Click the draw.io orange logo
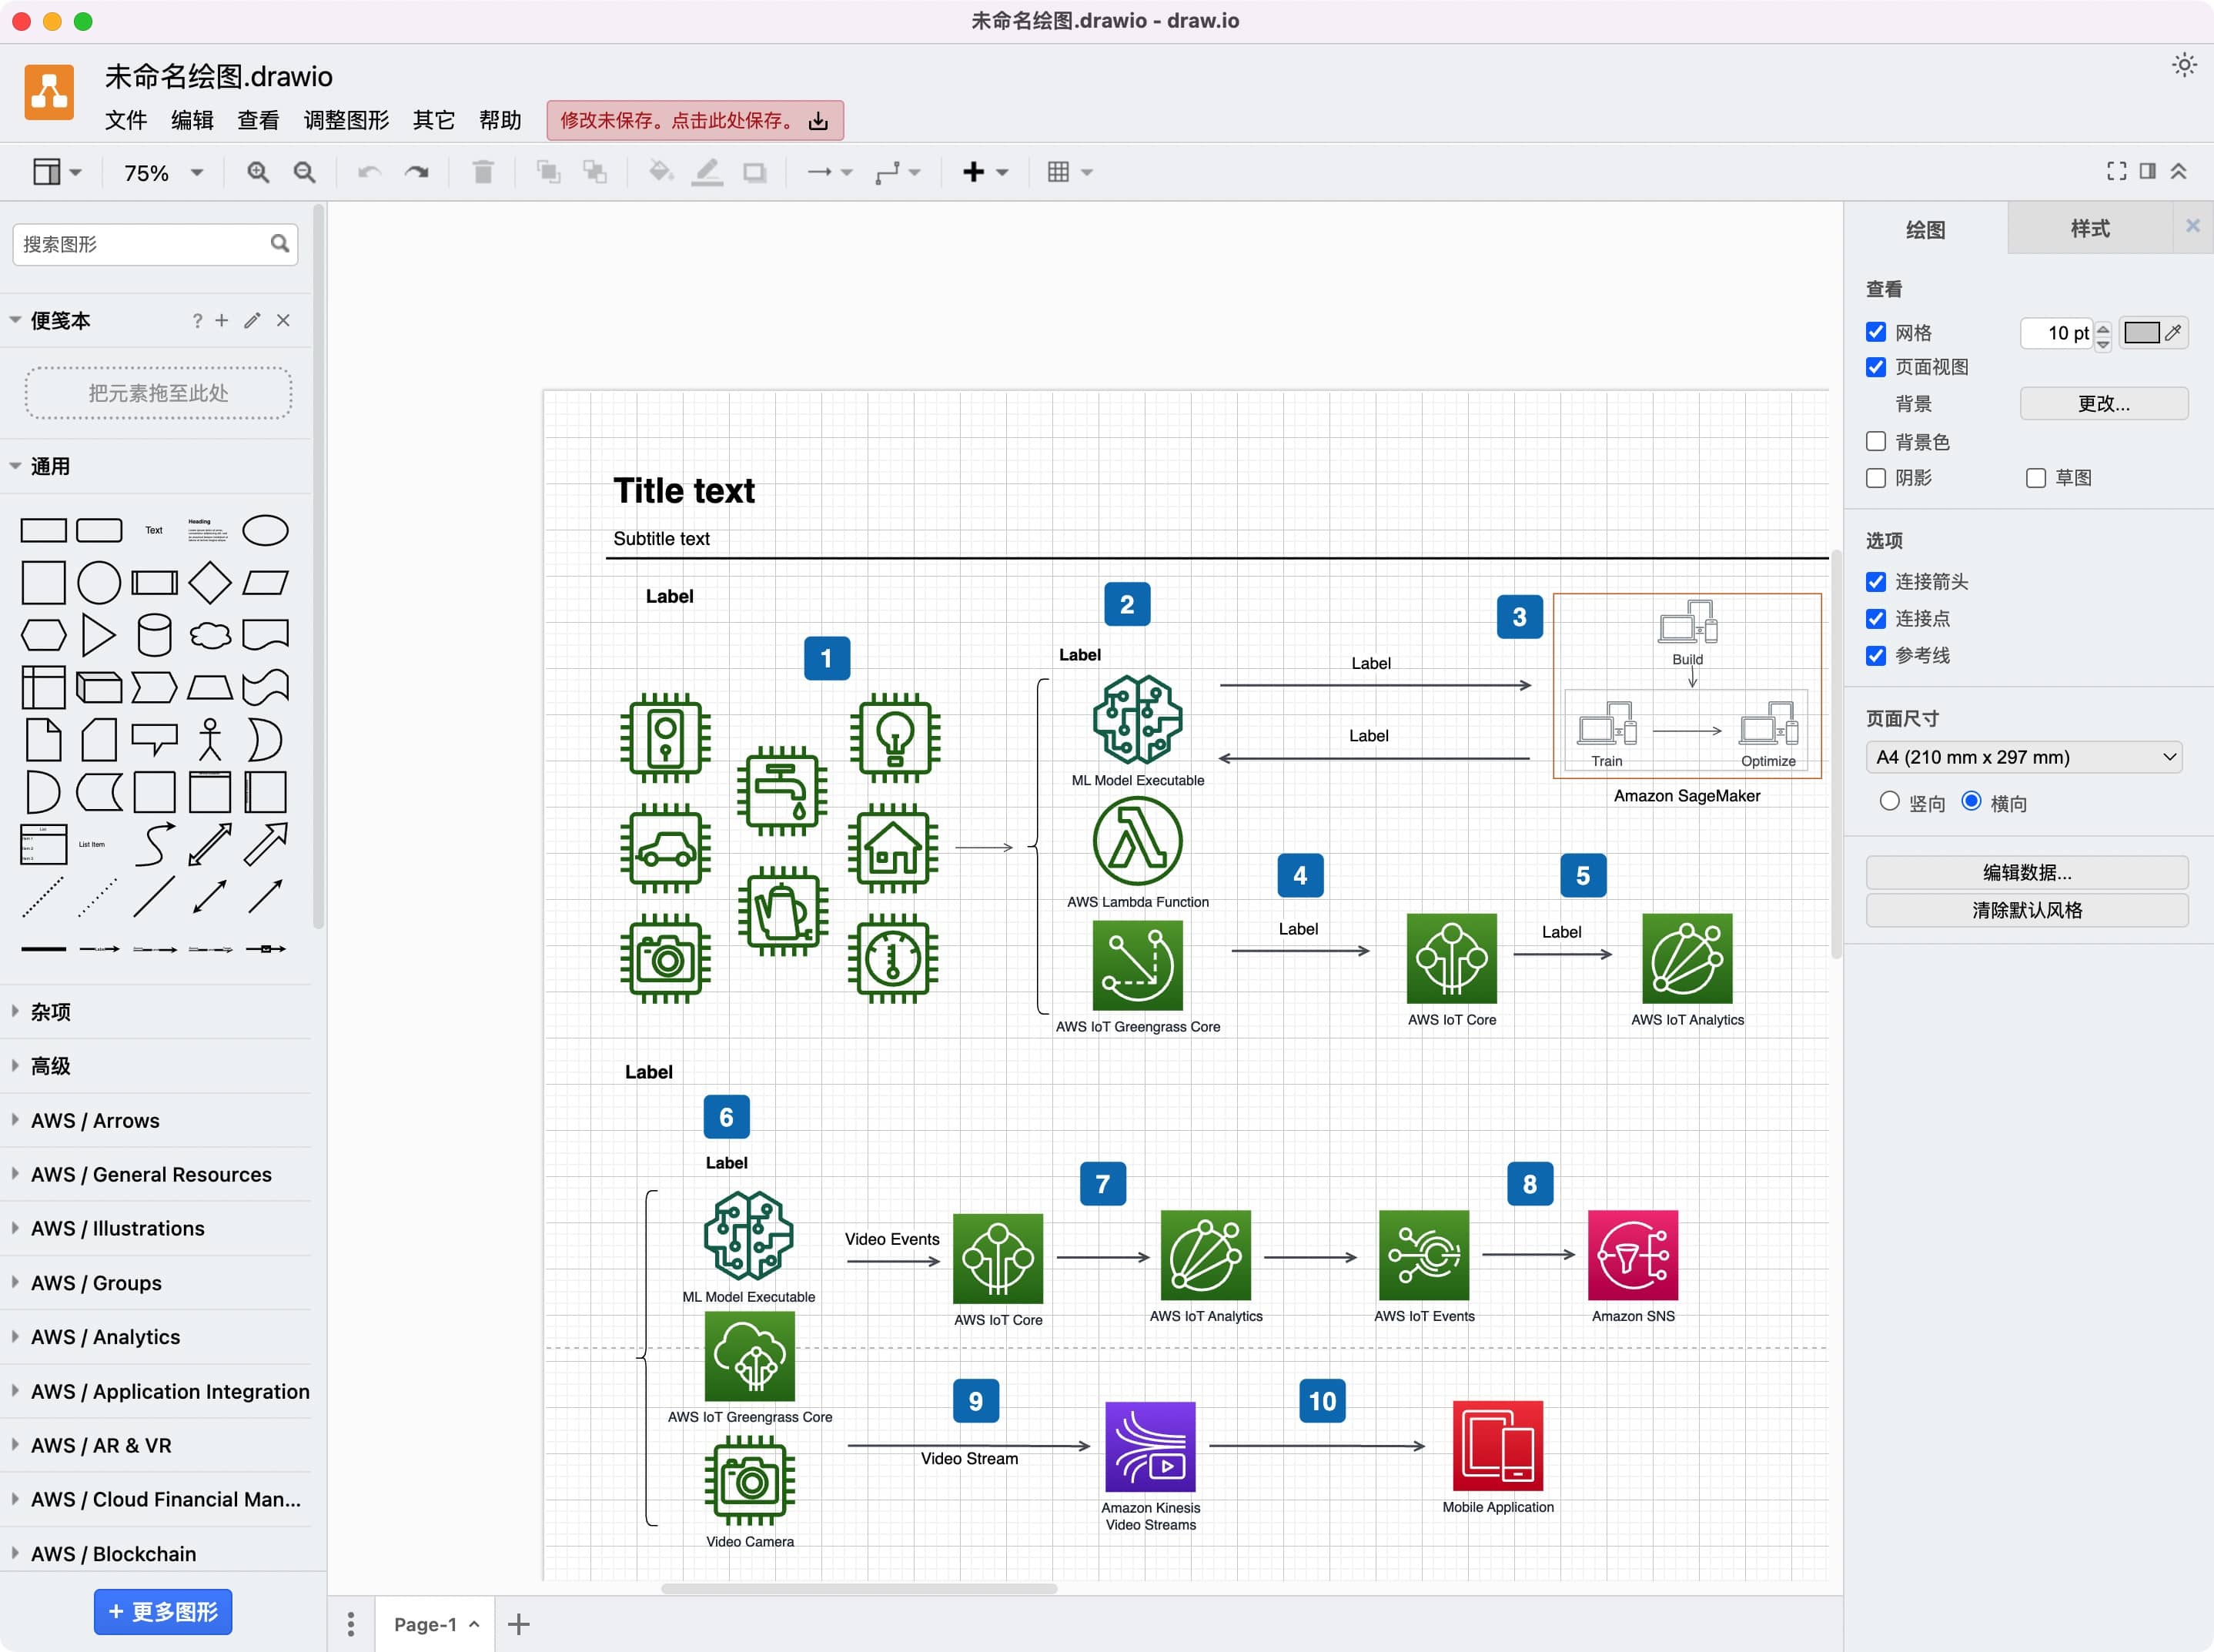Image resolution: width=2214 pixels, height=1652 pixels. (49, 92)
